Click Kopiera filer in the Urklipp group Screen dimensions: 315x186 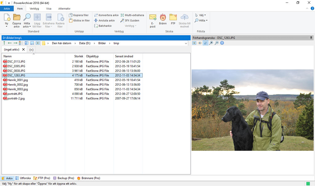pyautogui.click(x=79, y=15)
